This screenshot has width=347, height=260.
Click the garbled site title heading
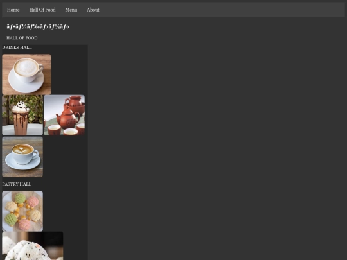coord(38,27)
